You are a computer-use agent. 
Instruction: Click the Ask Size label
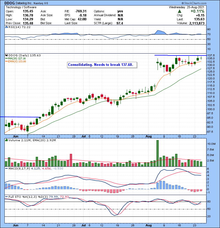click(x=47, y=15)
